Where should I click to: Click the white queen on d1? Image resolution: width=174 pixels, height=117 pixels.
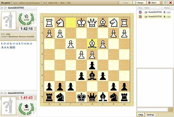point(92,22)
